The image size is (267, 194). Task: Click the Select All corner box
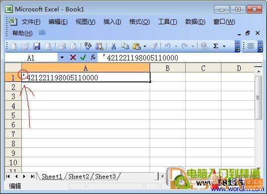click(x=13, y=68)
